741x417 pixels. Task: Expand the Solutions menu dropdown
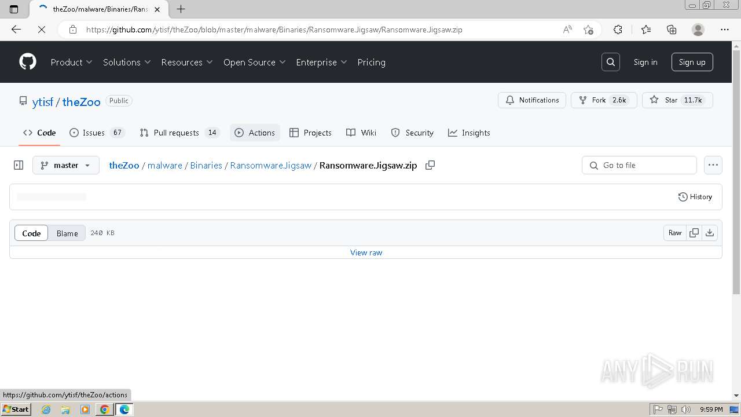(x=127, y=62)
